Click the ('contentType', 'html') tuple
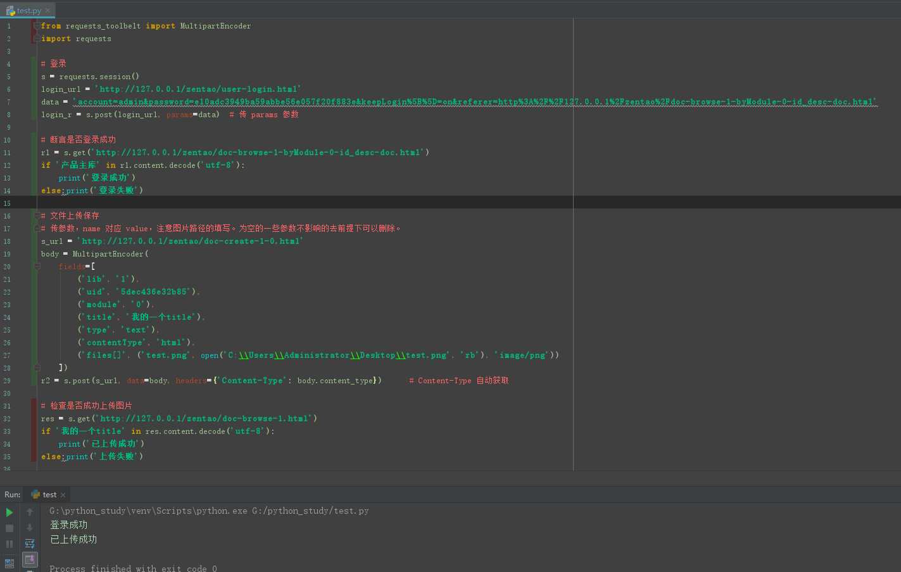Viewport: 901px width, 572px height. tap(135, 343)
